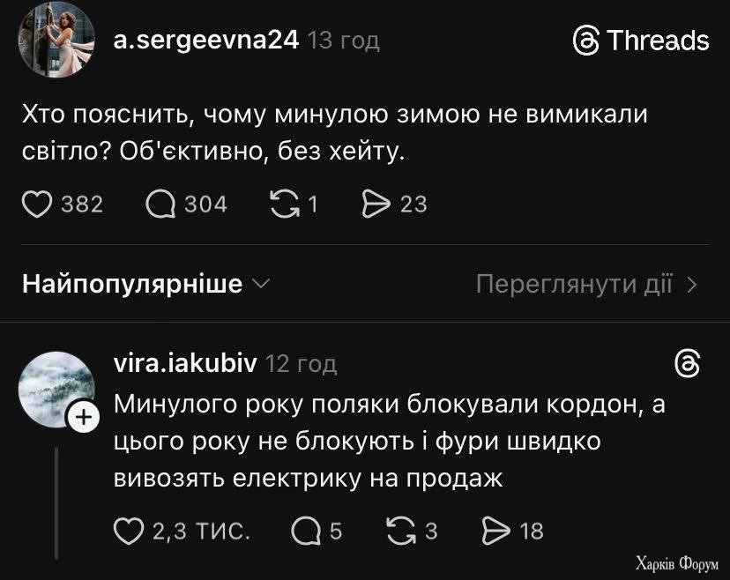730x580 pixels.
Task: Follow vira.iakubiv using the plus button
Action: pyautogui.click(x=84, y=415)
